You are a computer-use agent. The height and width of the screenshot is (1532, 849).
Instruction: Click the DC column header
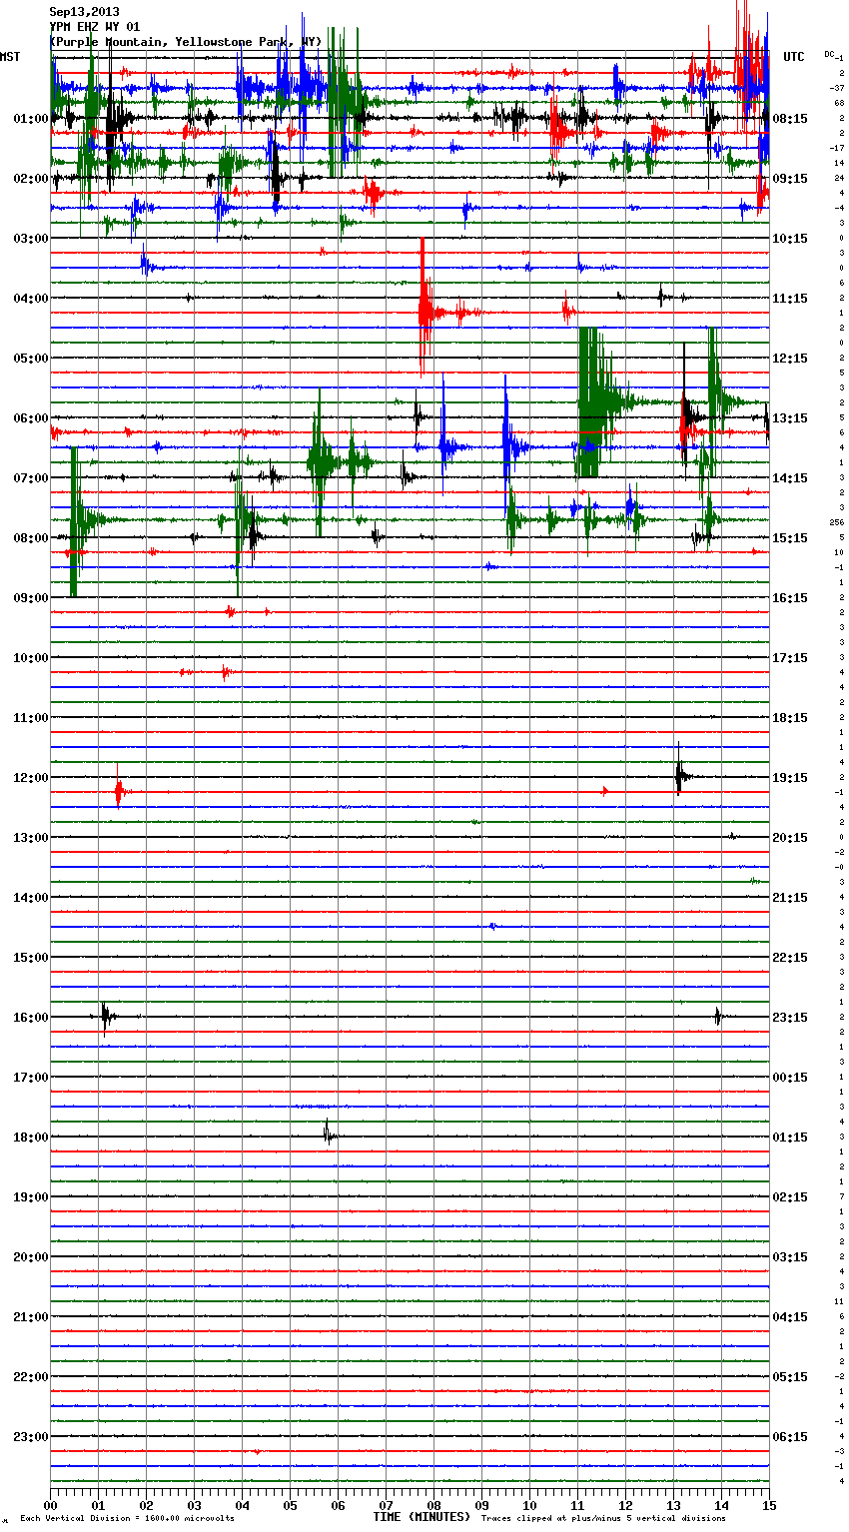(x=829, y=53)
